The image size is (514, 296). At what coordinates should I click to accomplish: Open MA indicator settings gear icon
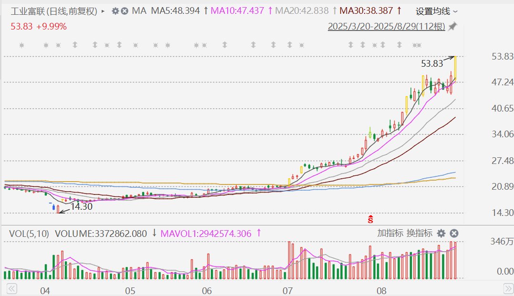[x=115, y=11]
